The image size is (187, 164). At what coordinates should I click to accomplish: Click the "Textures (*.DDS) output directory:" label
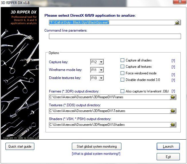[x=75, y=105]
